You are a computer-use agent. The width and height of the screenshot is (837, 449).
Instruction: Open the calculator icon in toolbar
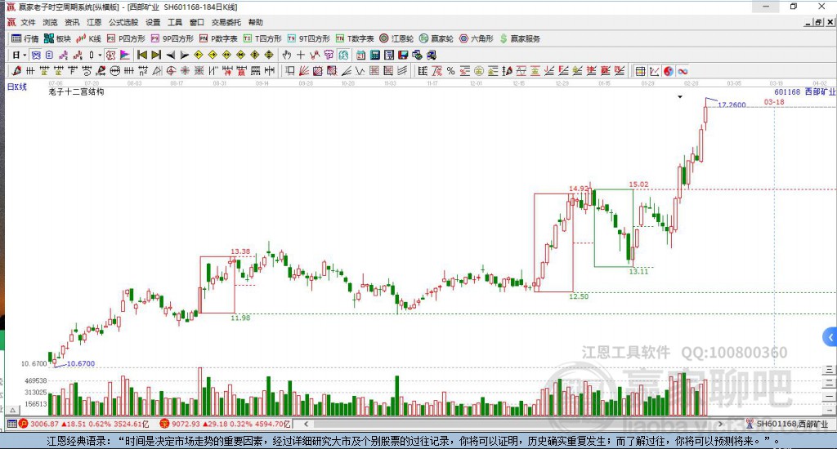coord(374,55)
